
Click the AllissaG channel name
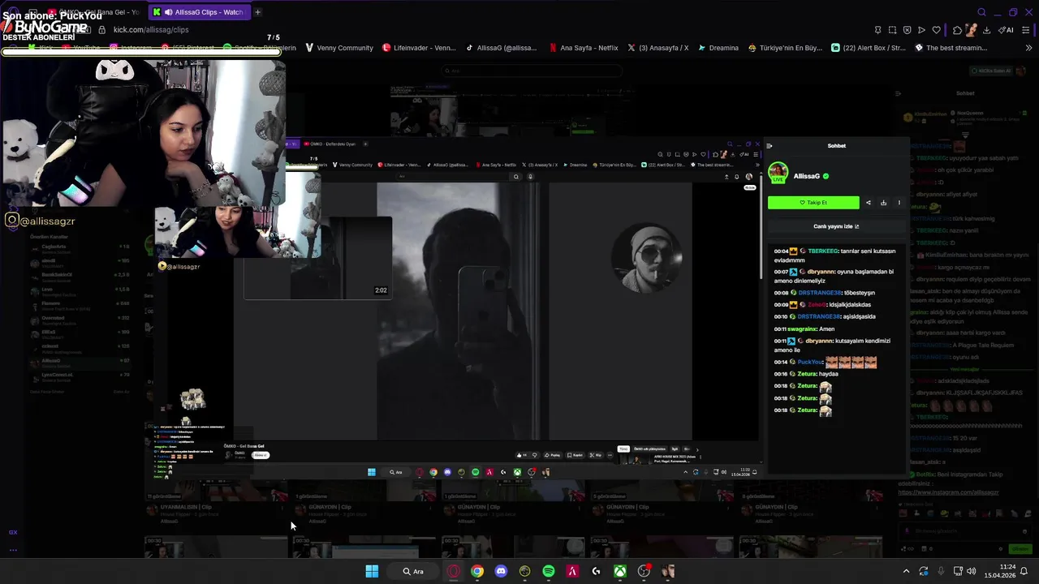pos(806,176)
